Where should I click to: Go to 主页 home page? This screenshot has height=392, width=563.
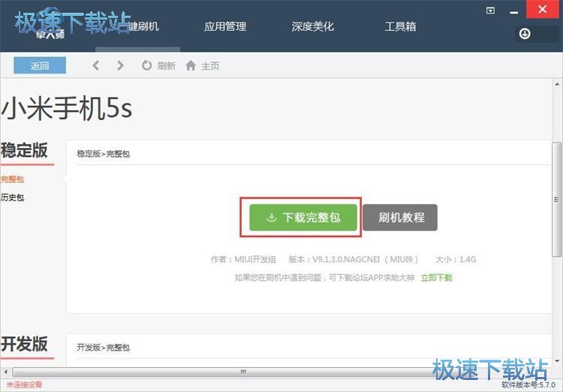point(203,65)
